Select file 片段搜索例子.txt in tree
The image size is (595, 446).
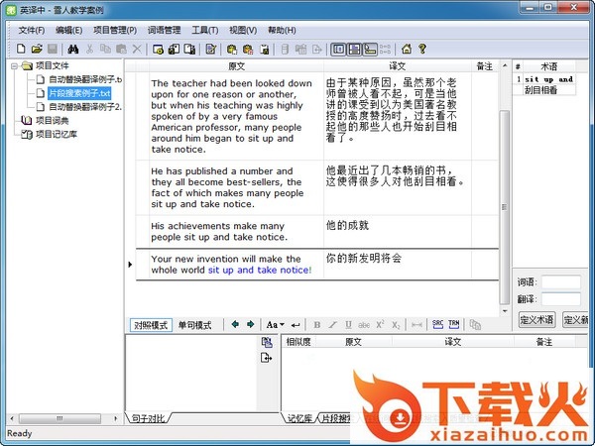pos(79,93)
